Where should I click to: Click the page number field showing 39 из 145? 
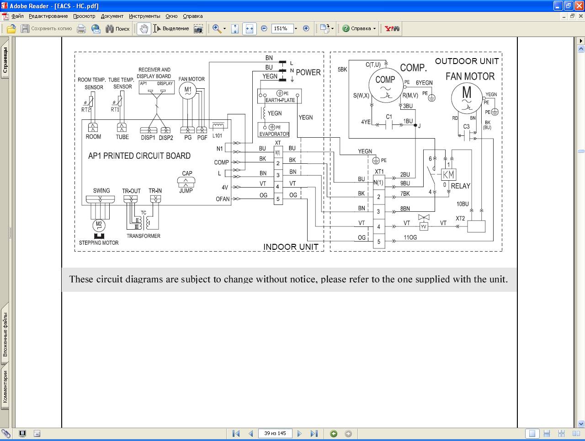pos(275,434)
